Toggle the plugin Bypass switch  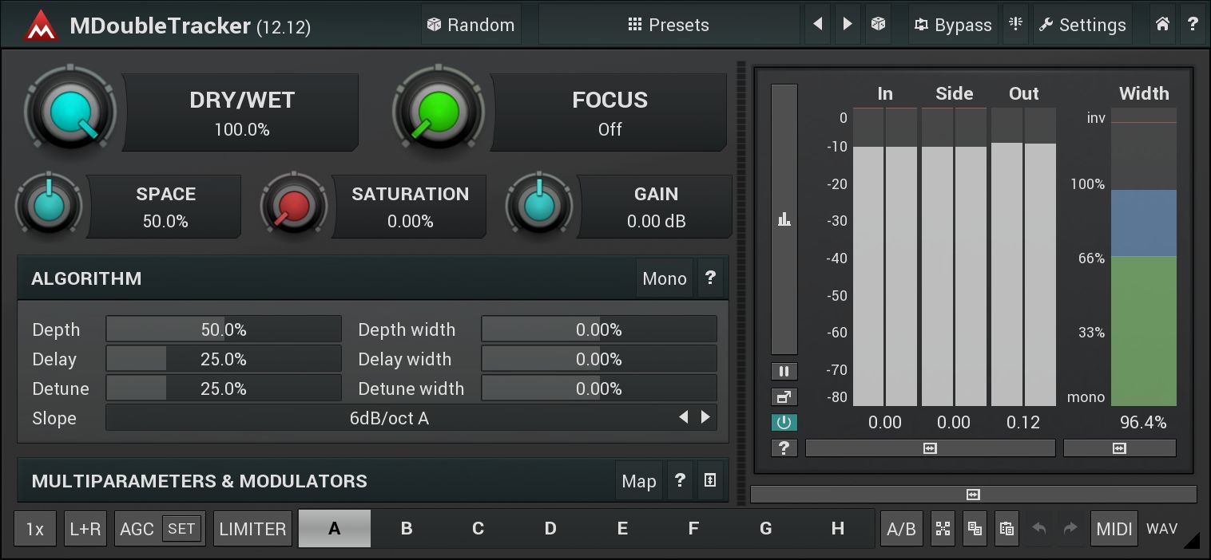953,25
